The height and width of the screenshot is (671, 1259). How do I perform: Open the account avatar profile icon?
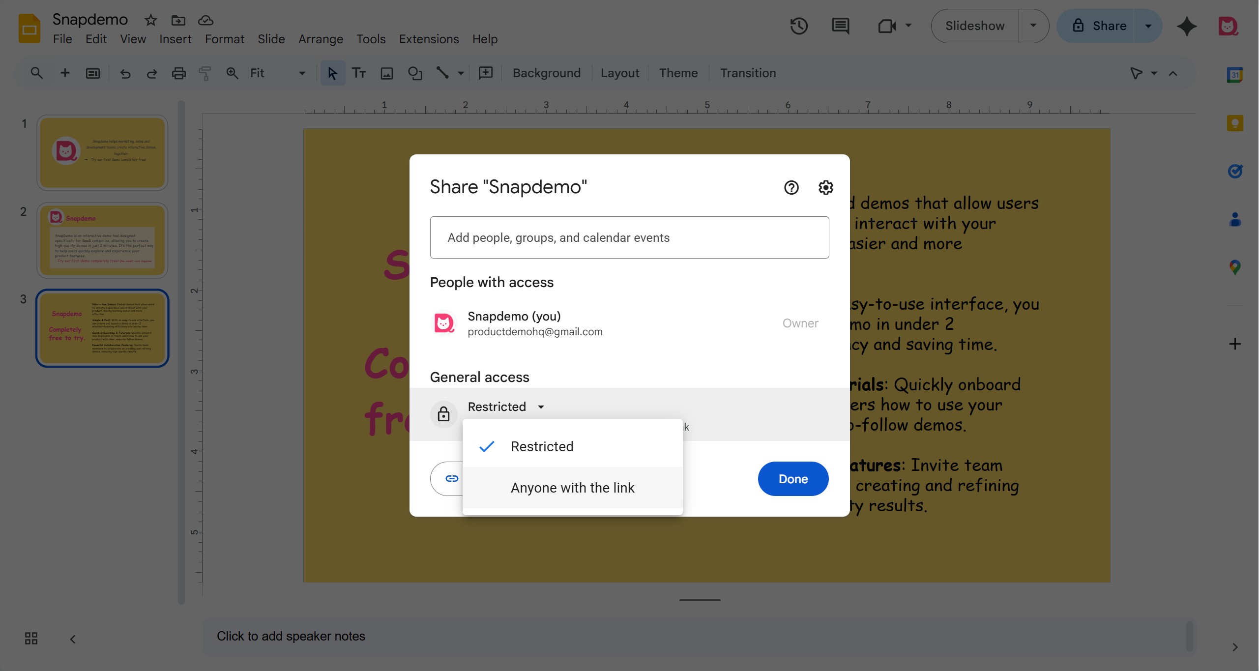click(1228, 26)
